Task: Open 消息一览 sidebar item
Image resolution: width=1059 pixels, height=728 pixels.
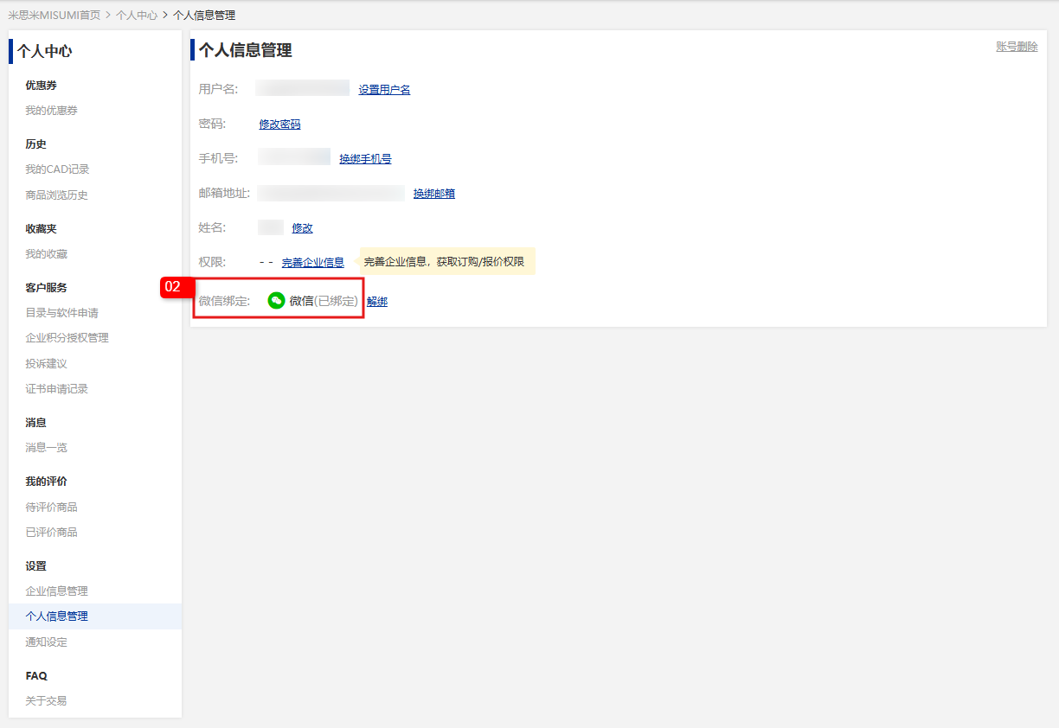Action: pos(46,448)
